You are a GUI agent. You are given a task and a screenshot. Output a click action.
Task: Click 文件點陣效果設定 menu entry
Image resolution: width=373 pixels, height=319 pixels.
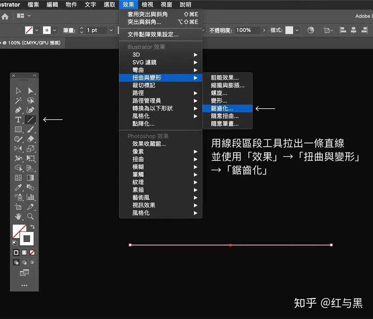153,34
